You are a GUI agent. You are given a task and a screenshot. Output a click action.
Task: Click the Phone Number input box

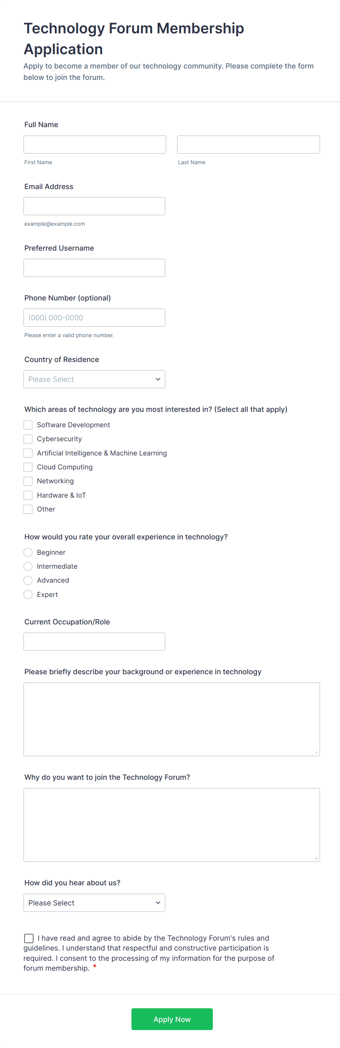pos(94,317)
